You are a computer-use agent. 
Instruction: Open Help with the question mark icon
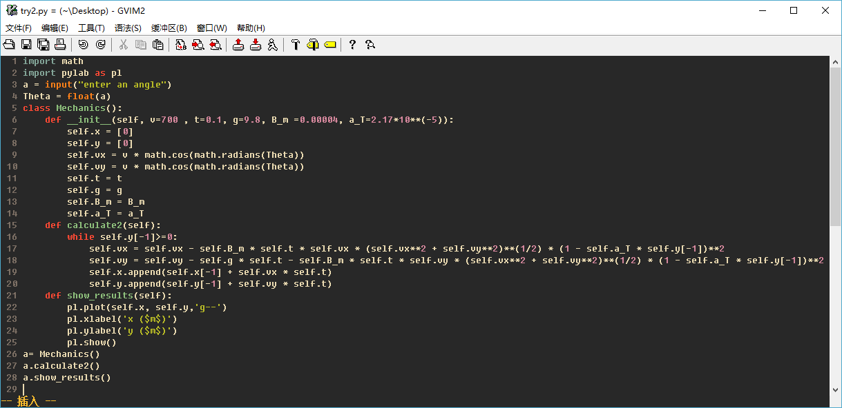(352, 45)
